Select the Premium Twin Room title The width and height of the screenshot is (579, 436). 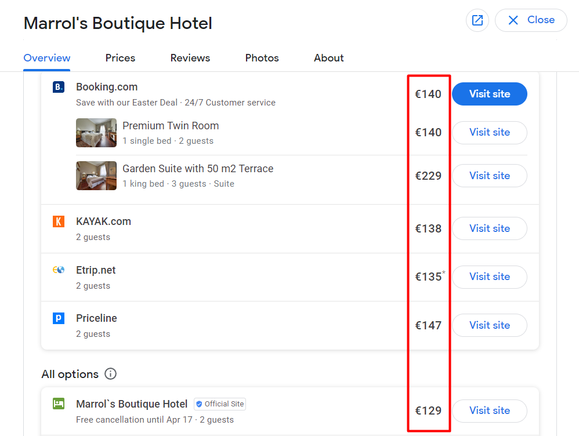[x=171, y=125]
